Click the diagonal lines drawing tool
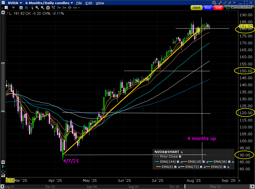255x189 pixels. tap(53, 8)
